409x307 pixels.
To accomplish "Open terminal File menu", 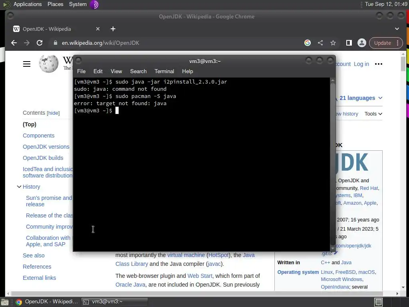I will [81, 71].
